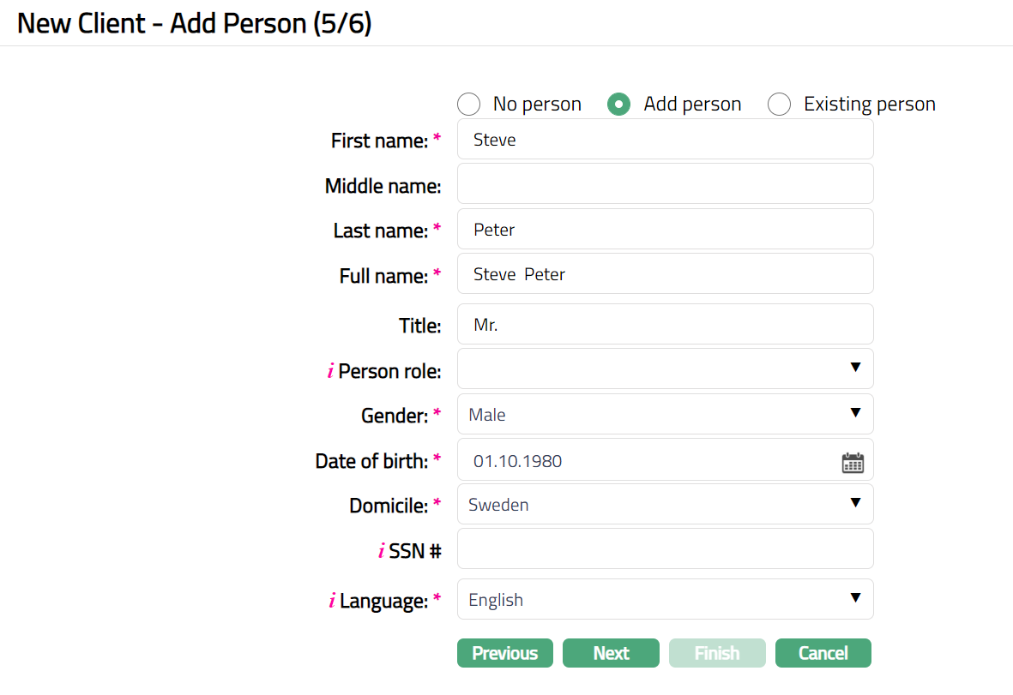1013x695 pixels.
Task: Open the Person role dropdown
Action: pyautogui.click(x=665, y=368)
